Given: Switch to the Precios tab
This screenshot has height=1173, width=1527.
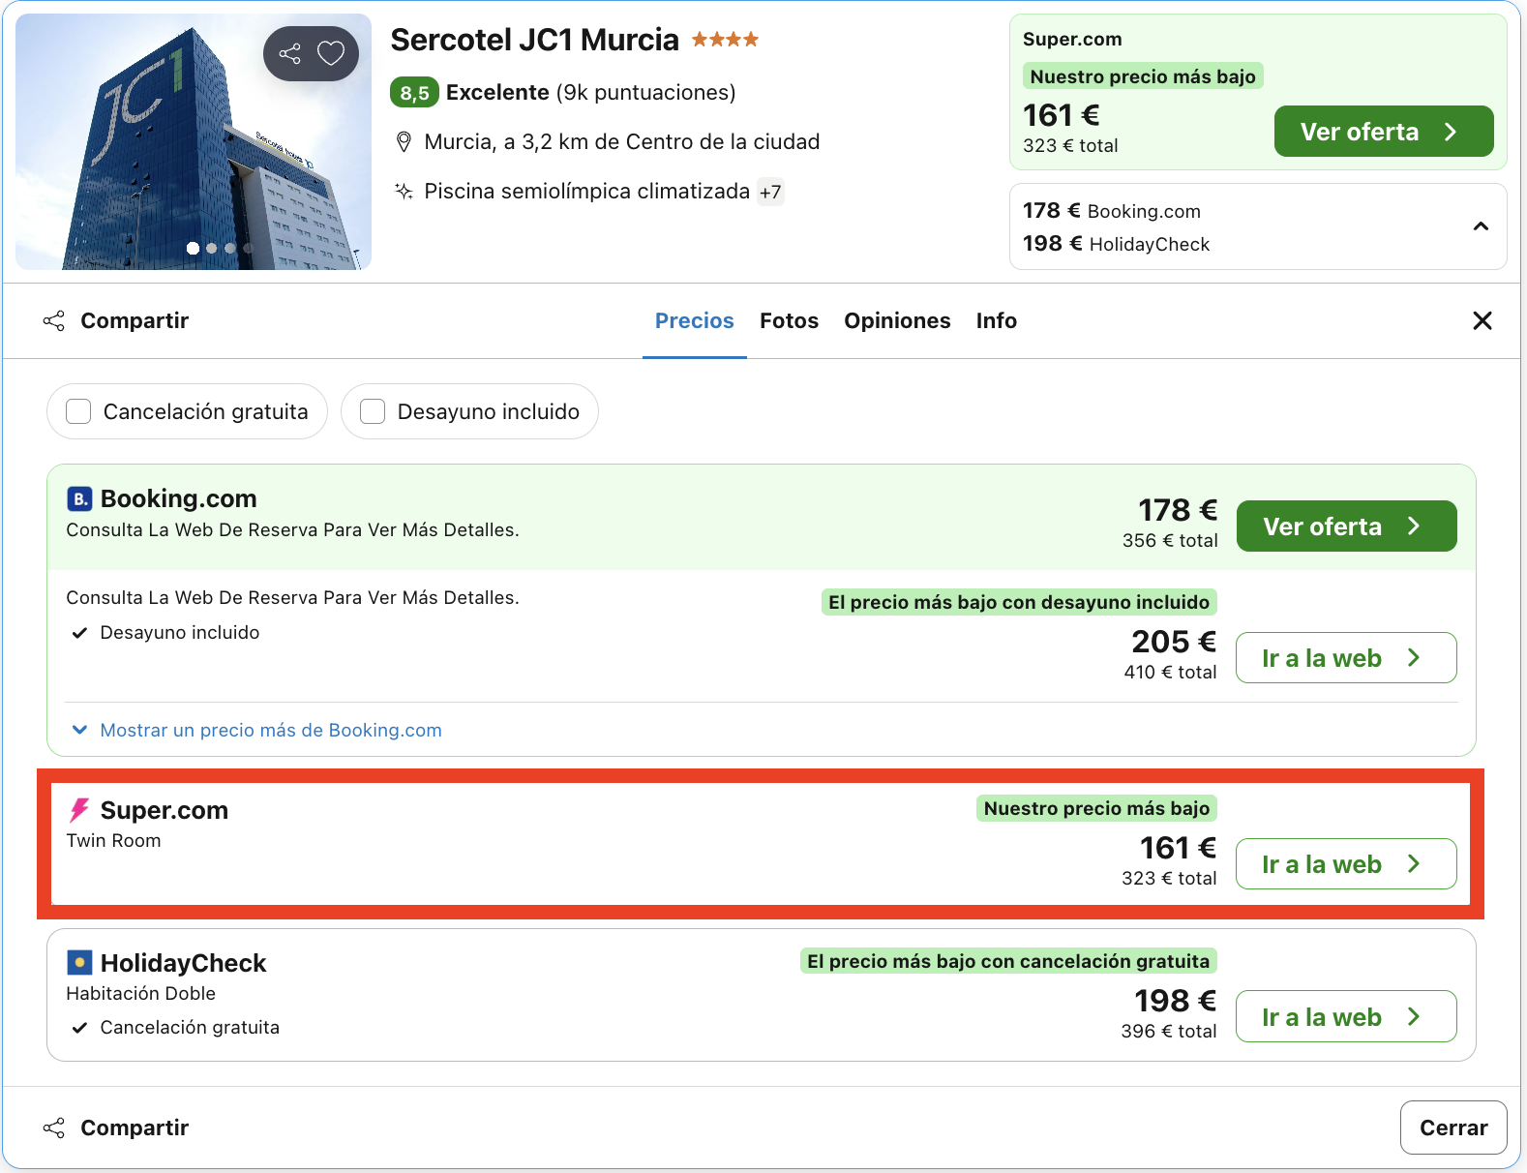Looking at the screenshot, I should pyautogui.click(x=694, y=320).
